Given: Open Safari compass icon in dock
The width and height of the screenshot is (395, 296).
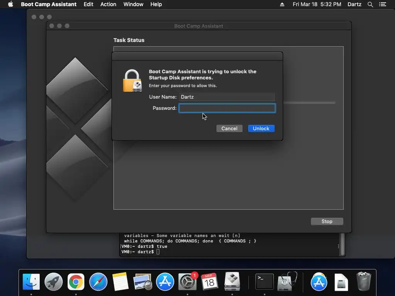Looking at the screenshot, I should tap(98, 282).
